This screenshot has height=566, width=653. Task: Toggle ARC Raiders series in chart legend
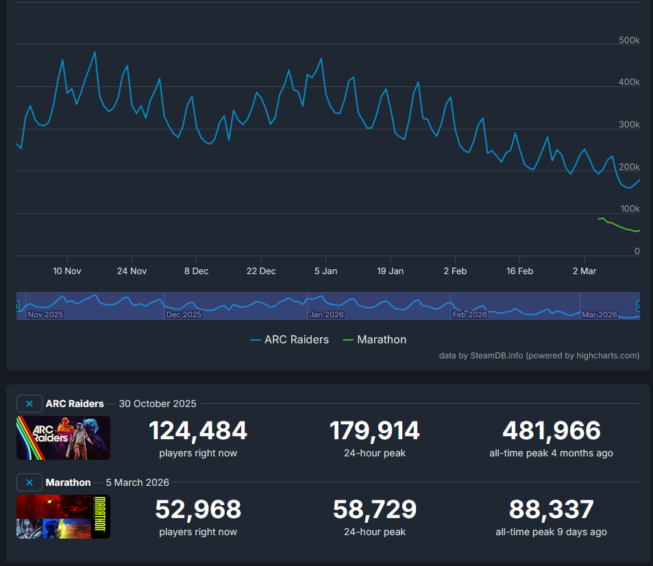coord(289,339)
